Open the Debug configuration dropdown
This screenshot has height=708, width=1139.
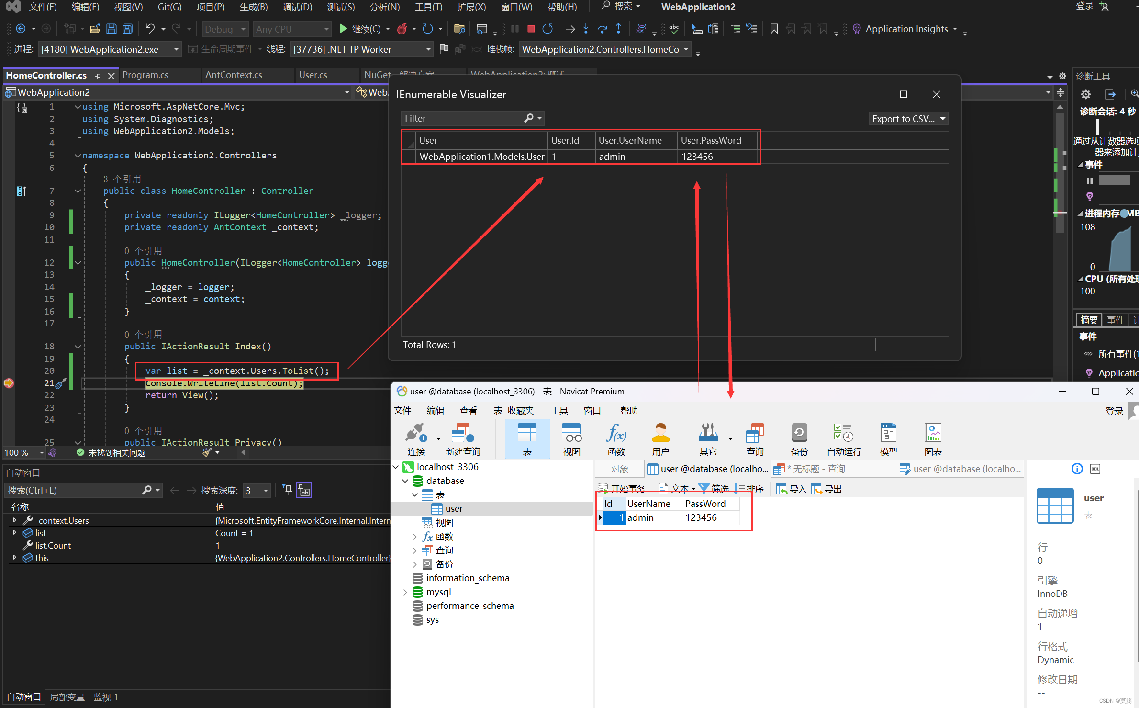click(x=225, y=29)
